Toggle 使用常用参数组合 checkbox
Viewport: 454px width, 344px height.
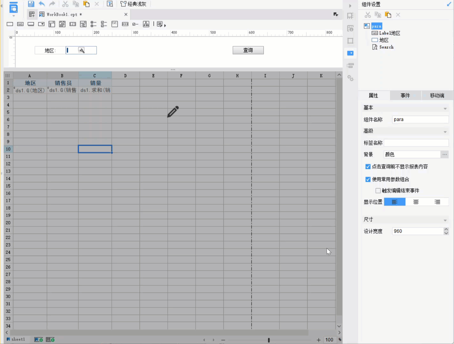click(368, 179)
